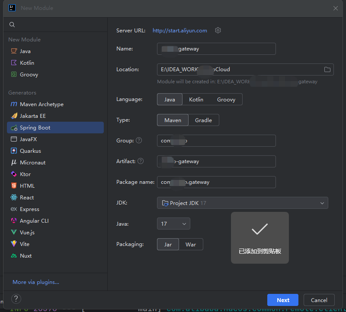Choose the Vue.js generator icon
This screenshot has width=346, height=312.
coord(14,232)
